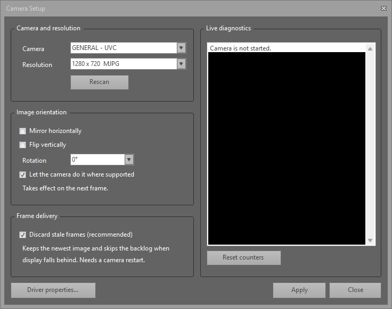Click the diagnostics scrollbar down arrow
The height and width of the screenshot is (309, 392).
point(370,240)
